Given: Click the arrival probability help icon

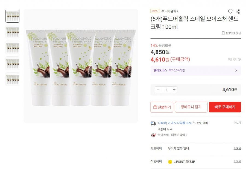Looking at the screenshot, I should coord(193,123).
